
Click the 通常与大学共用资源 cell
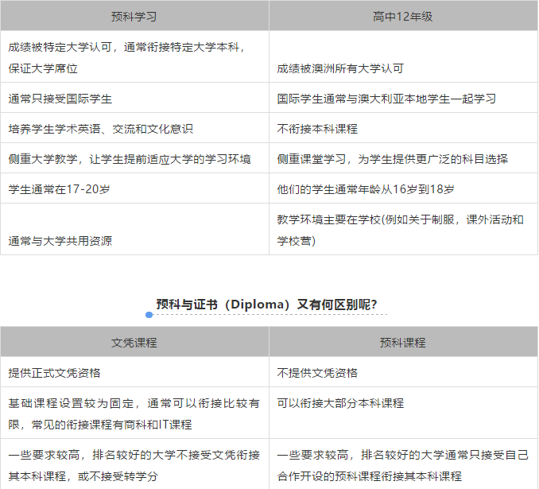pos(60,241)
